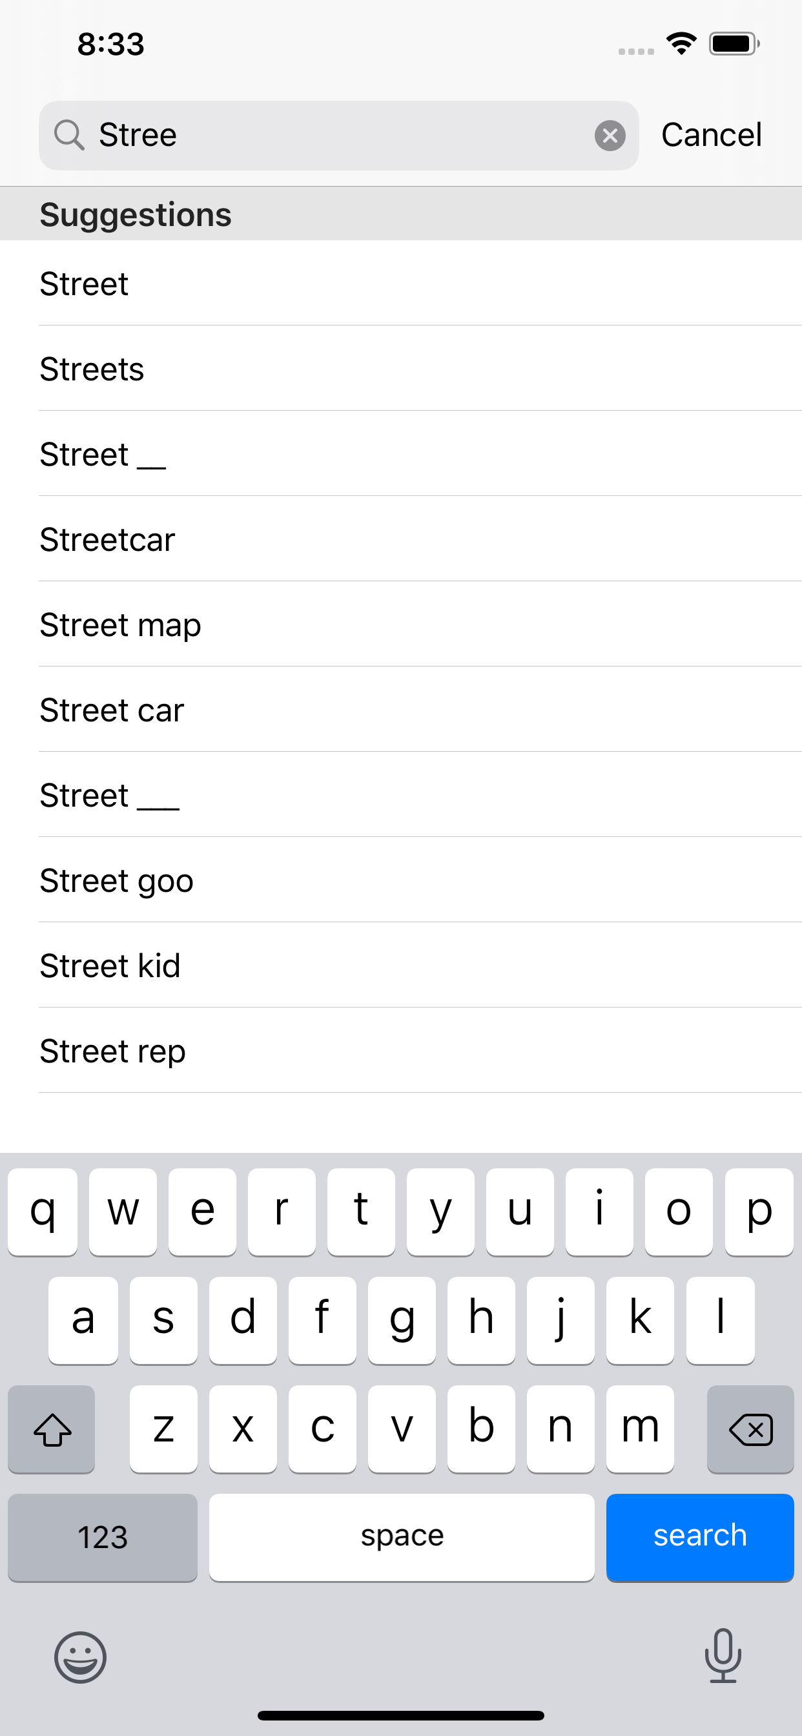802x1736 pixels.
Task: Pick the "Streets" suggestion
Action: [92, 369]
